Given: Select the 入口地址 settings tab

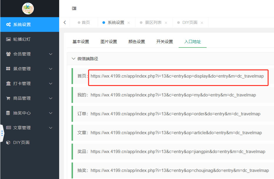Looking at the screenshot, I should [x=192, y=42].
